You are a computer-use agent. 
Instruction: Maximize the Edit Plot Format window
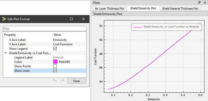click(x=71, y=19)
